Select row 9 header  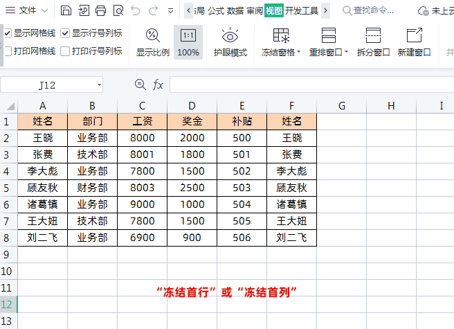(9, 254)
